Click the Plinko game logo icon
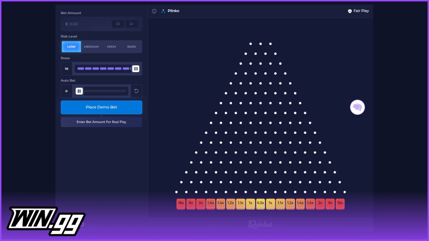429x241 pixels. [x=163, y=11]
